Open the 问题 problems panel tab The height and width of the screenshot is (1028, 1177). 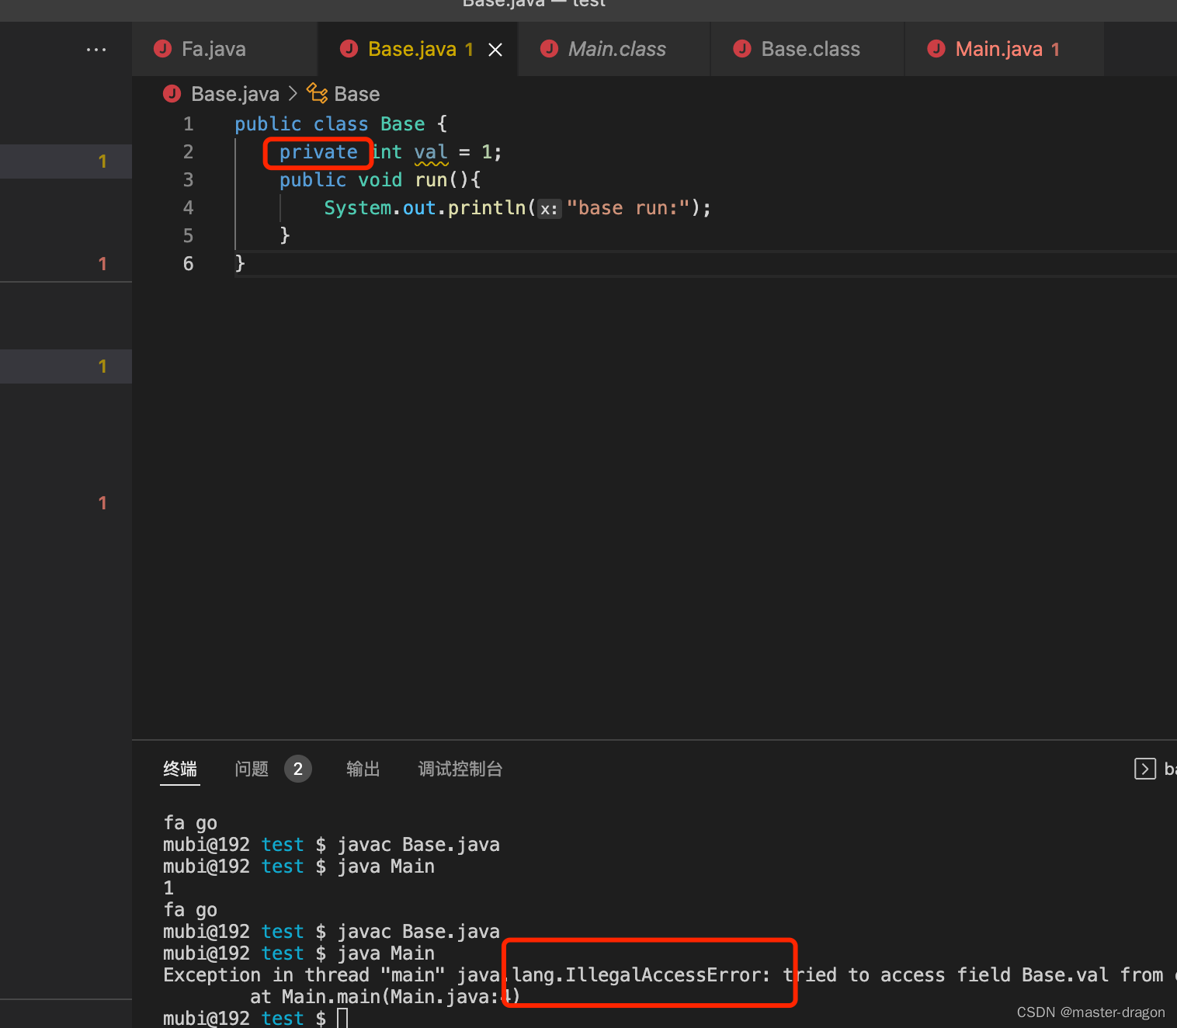[252, 769]
